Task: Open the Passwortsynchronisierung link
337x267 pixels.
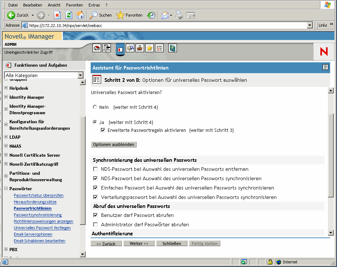Action: 37,215
